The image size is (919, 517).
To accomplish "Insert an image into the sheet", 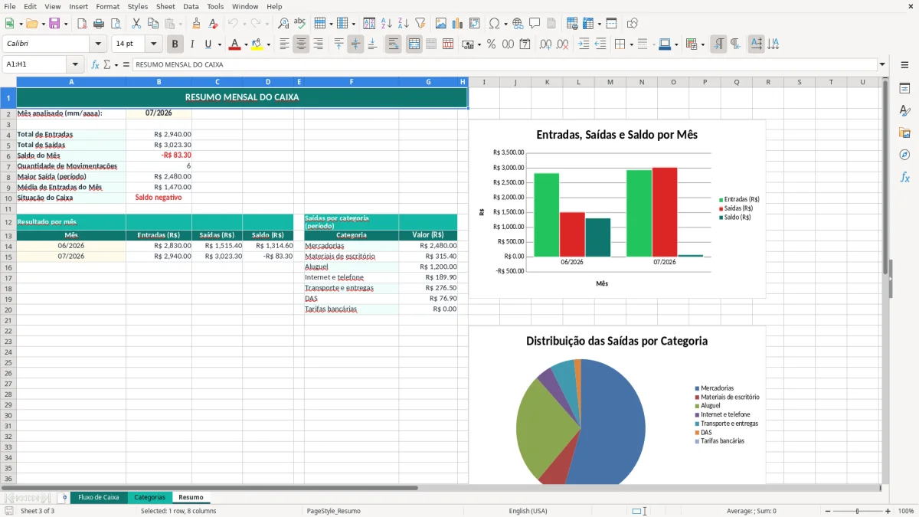I will (x=441, y=24).
